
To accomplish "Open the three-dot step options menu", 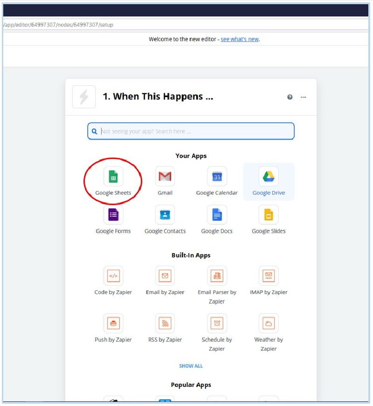I will 304,97.
